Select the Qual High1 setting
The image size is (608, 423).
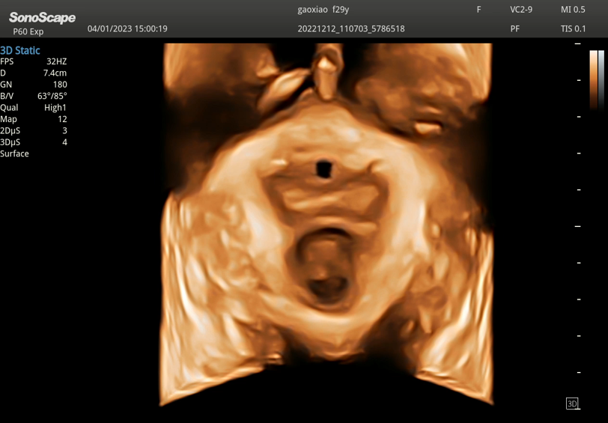click(34, 108)
